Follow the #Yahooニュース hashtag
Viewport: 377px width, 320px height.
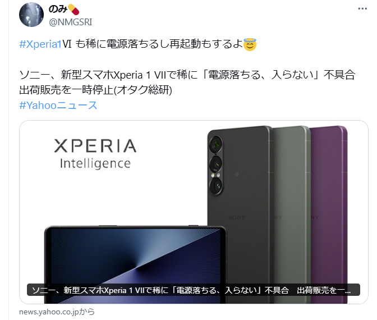click(58, 106)
